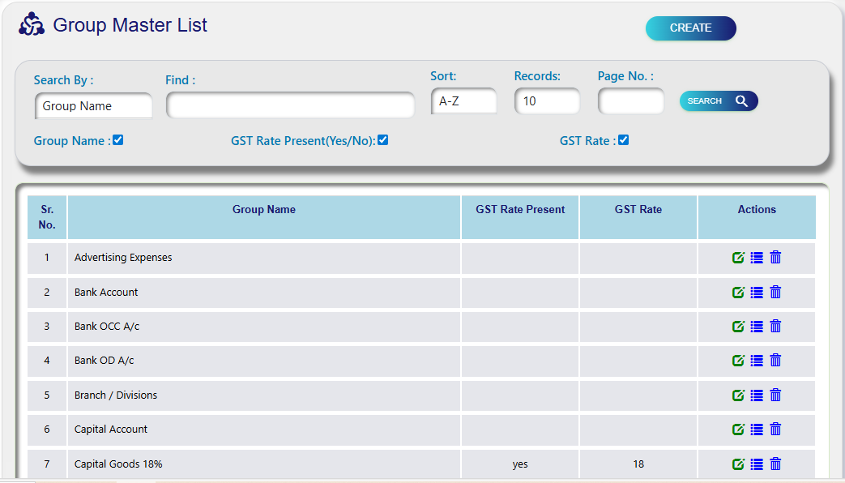Click the SEARCH button

click(x=718, y=101)
